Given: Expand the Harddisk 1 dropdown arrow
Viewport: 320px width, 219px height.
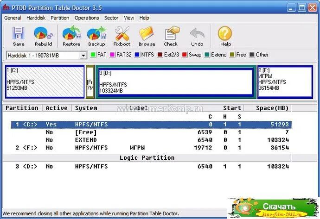Looking at the screenshot, I should [x=83, y=56].
